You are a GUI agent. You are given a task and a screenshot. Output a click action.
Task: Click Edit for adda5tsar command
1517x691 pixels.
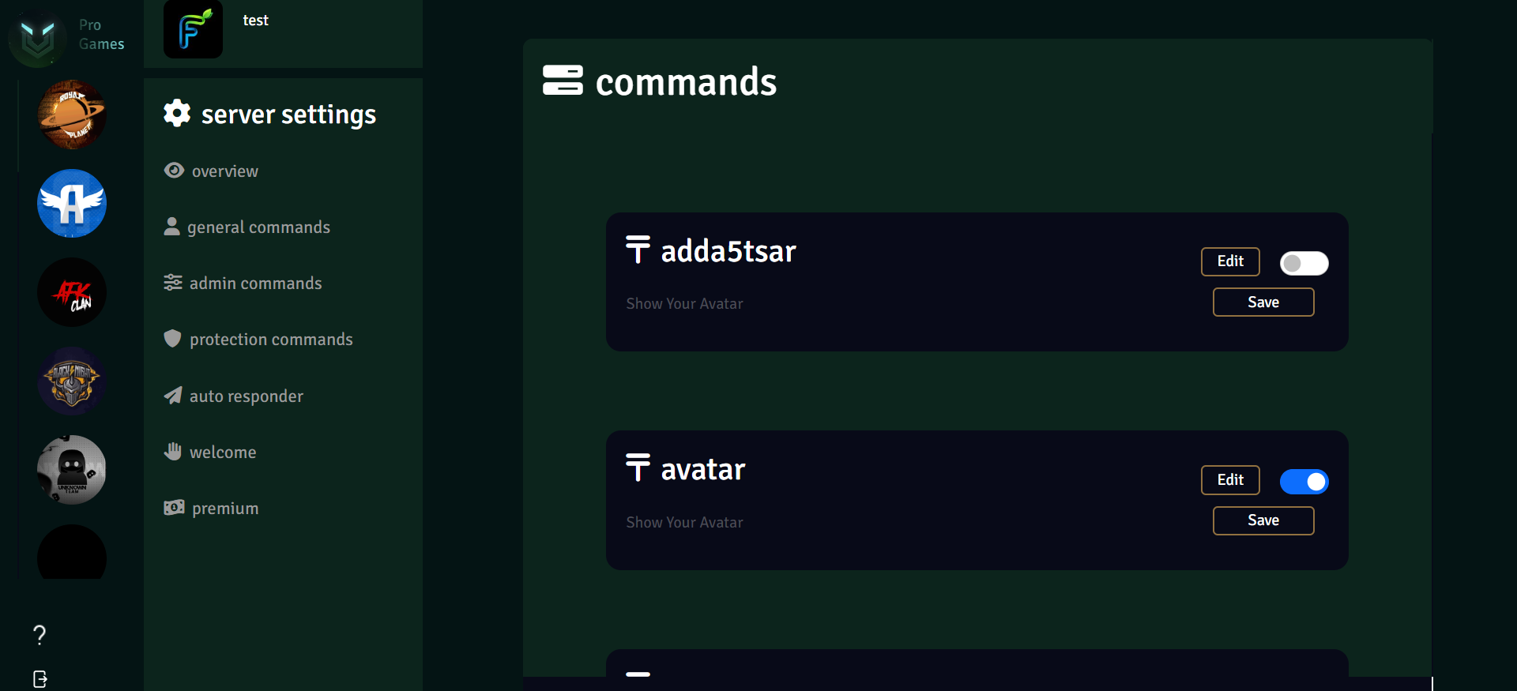click(1230, 261)
